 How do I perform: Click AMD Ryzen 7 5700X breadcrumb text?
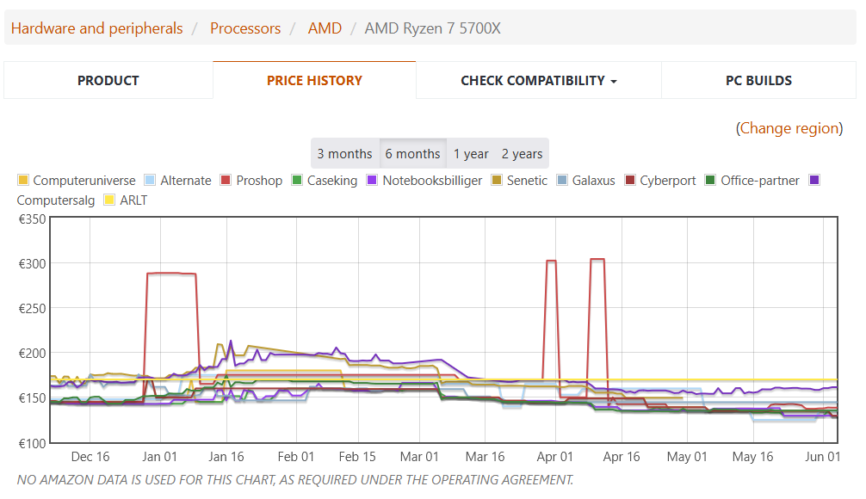(x=432, y=28)
